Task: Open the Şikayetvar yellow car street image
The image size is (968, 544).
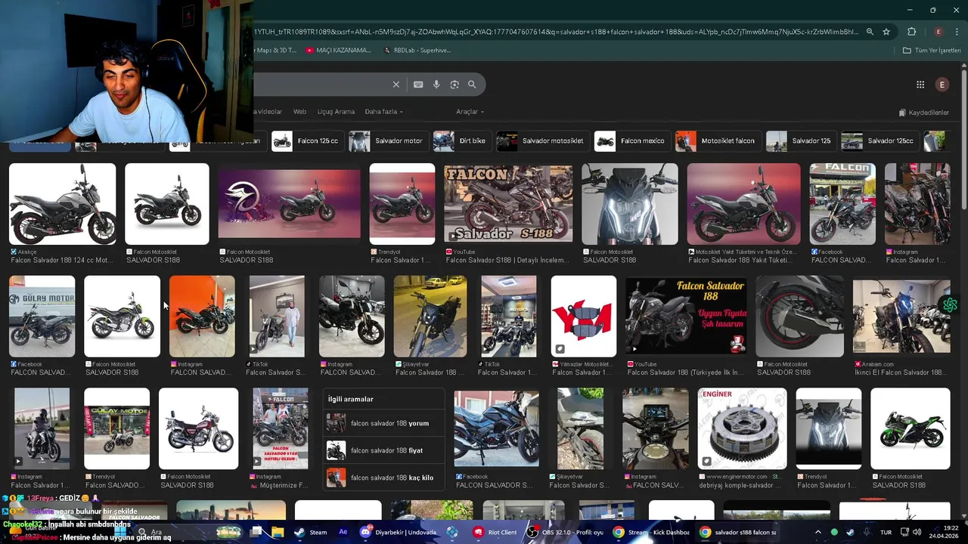Action: coord(430,317)
